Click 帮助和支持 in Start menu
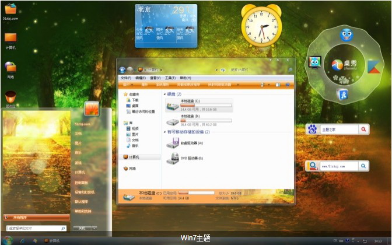This screenshot has width=392, height=245. point(83,211)
